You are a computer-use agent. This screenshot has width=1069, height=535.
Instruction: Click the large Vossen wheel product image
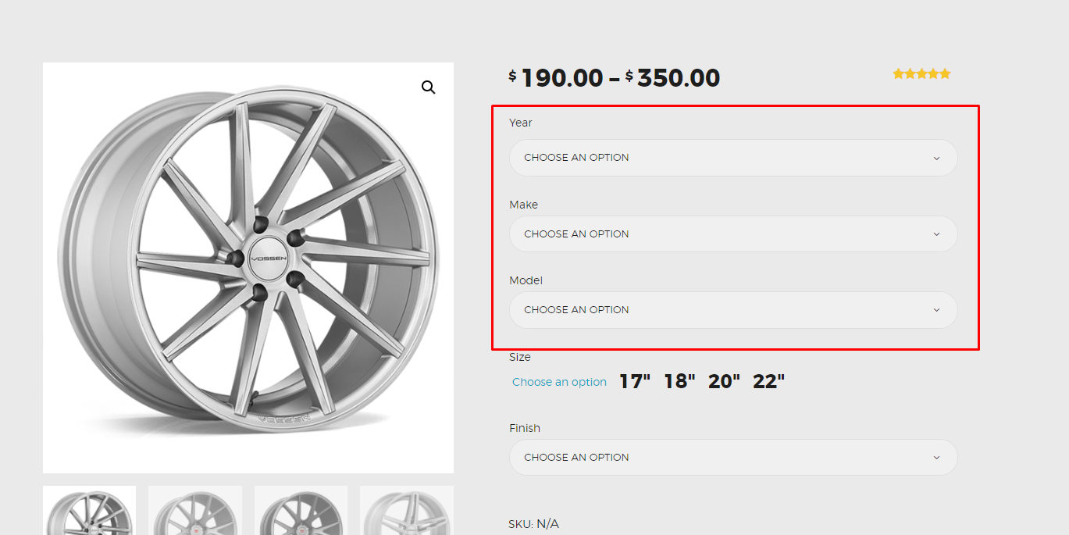click(x=248, y=268)
